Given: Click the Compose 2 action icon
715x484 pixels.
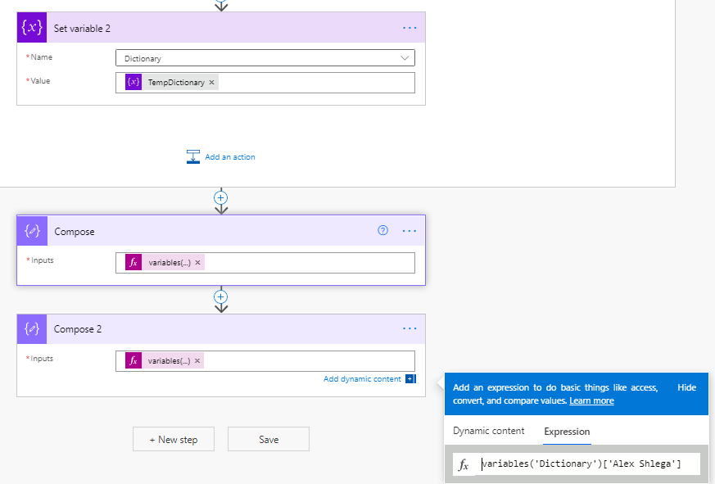Looking at the screenshot, I should point(32,329).
